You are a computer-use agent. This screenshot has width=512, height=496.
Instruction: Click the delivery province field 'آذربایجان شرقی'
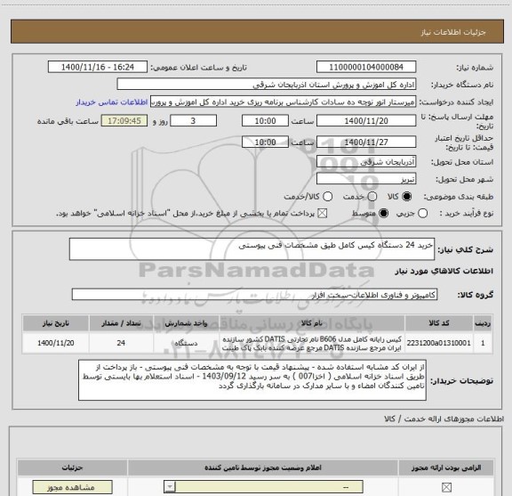click(366, 161)
